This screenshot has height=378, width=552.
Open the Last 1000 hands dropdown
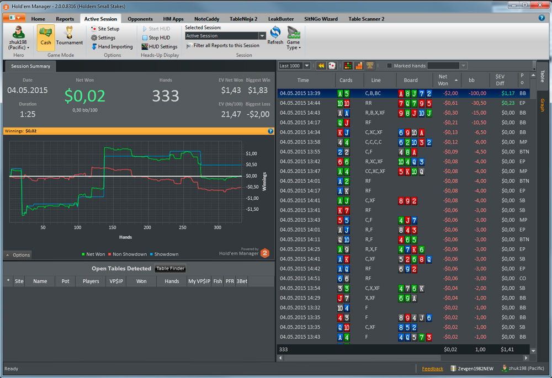click(307, 66)
